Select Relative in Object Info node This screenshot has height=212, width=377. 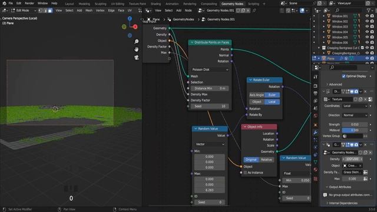coord(266,160)
